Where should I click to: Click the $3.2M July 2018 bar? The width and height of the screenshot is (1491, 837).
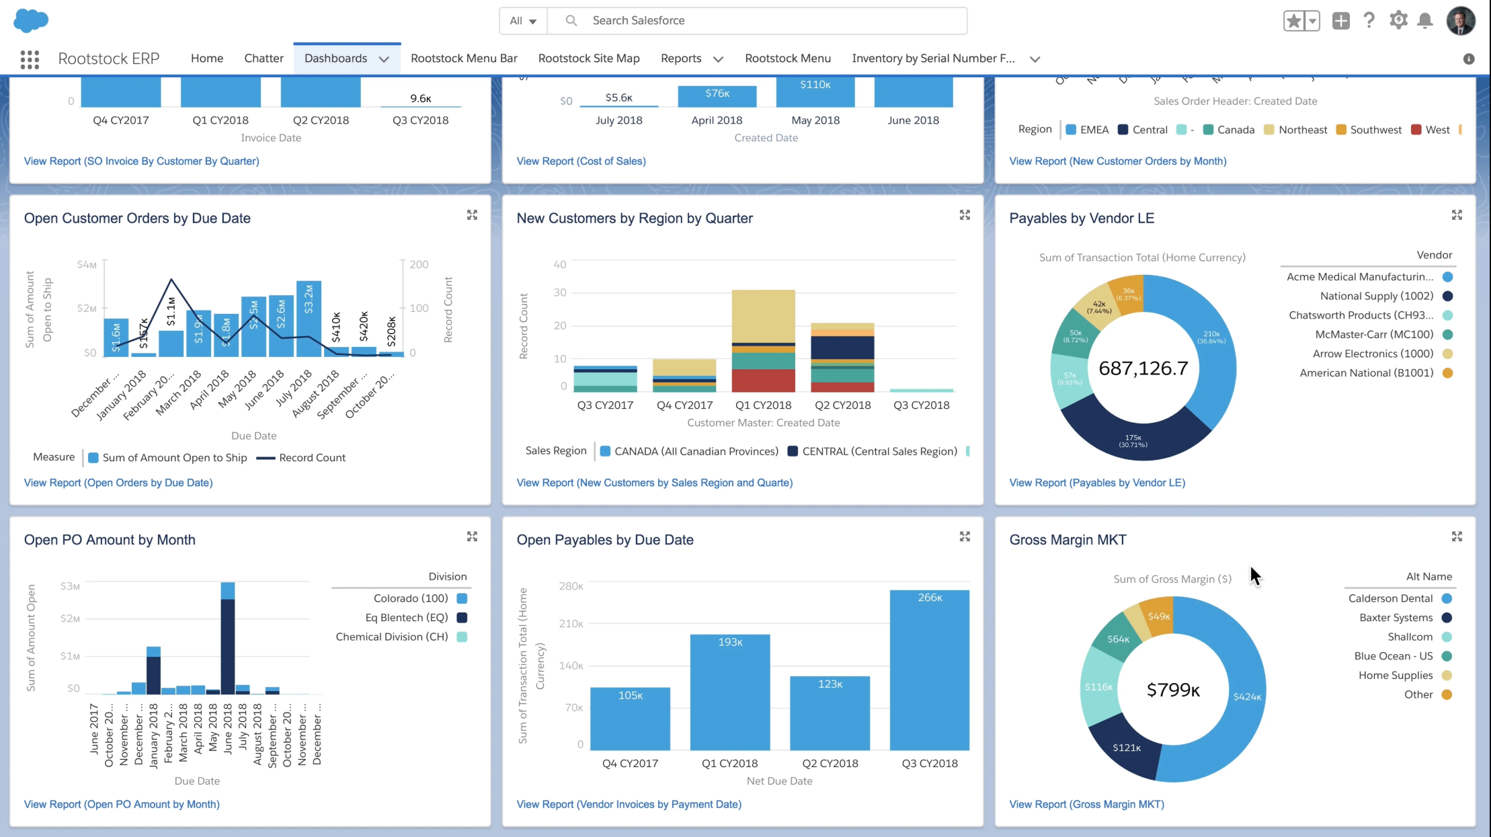tap(309, 319)
